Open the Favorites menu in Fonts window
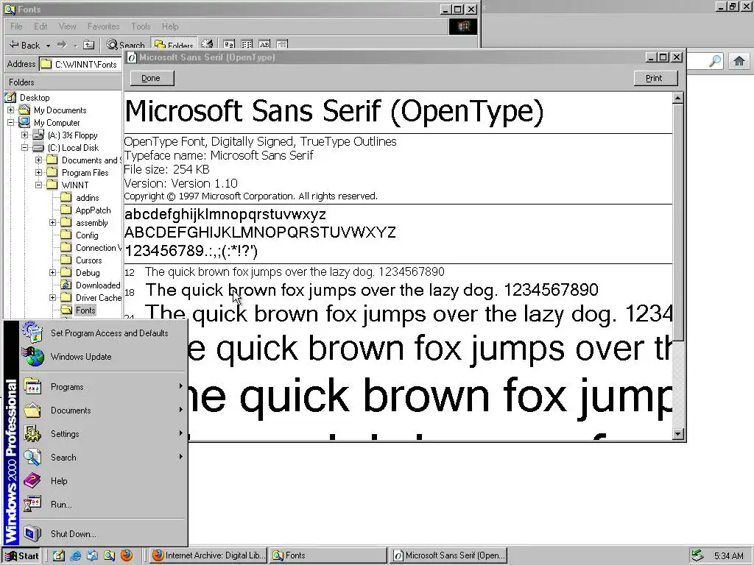 point(103,26)
